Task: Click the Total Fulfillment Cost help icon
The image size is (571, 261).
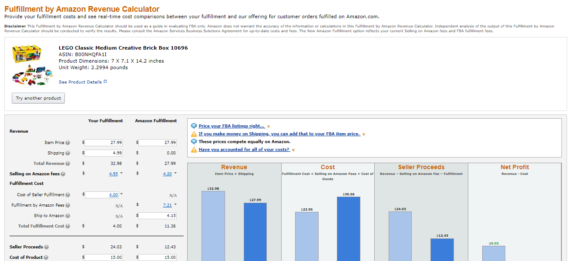Action: tap(68, 226)
